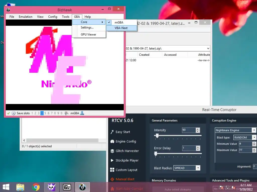Image resolution: width=257 pixels, height=192 pixels.
Task: Select highlighted save slot 4
Action: pyautogui.click(x=42, y=113)
